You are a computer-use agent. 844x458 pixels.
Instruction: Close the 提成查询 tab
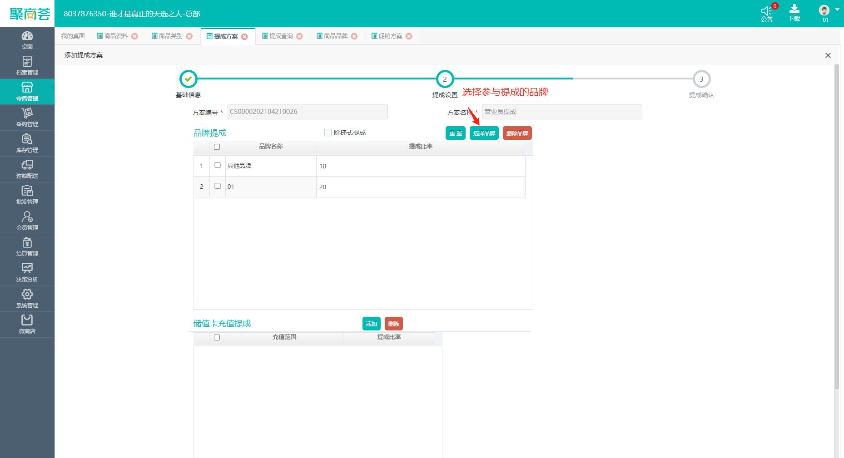pos(299,36)
